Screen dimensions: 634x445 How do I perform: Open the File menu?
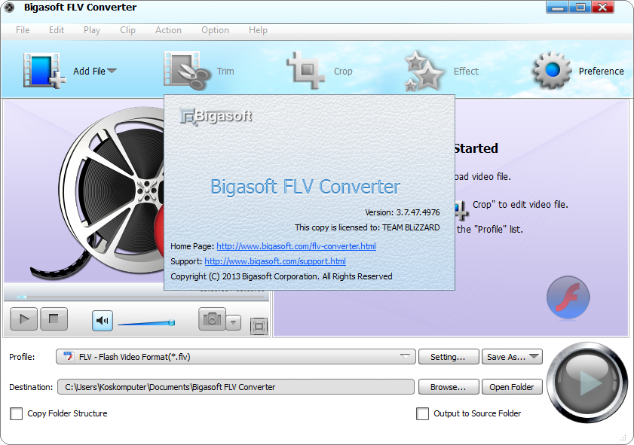(23, 30)
